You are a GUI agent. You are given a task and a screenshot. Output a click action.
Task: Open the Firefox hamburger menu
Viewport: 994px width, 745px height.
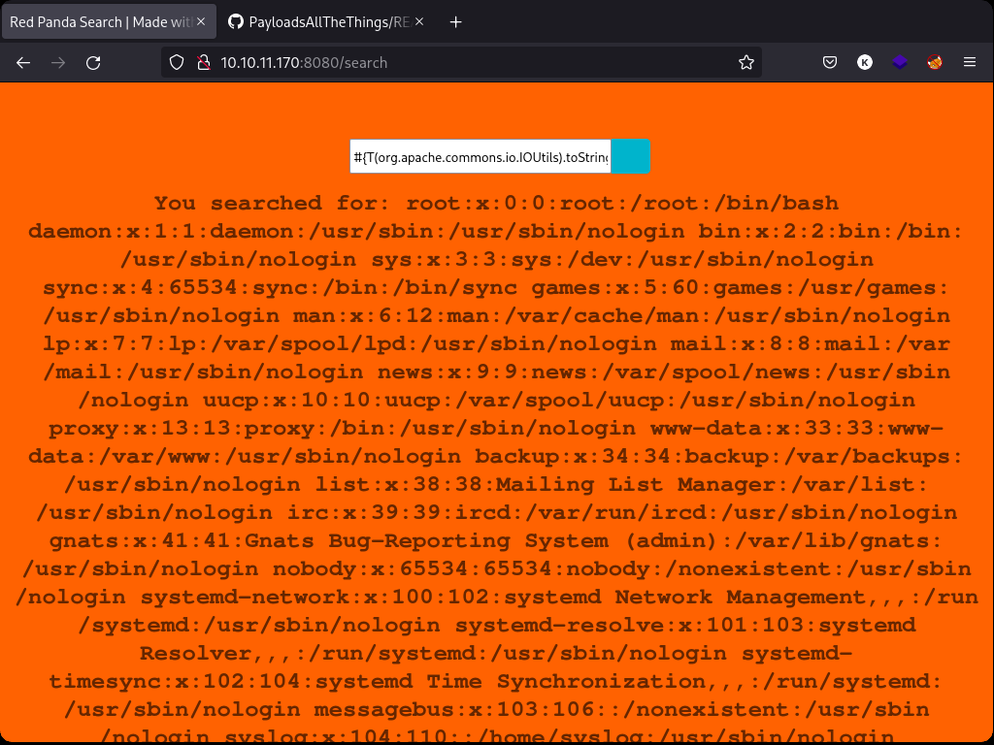970,62
